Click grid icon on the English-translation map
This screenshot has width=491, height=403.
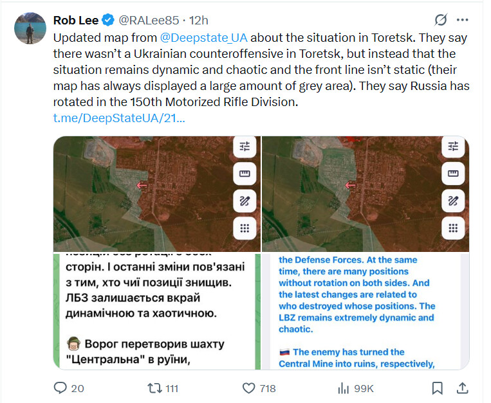453,228
